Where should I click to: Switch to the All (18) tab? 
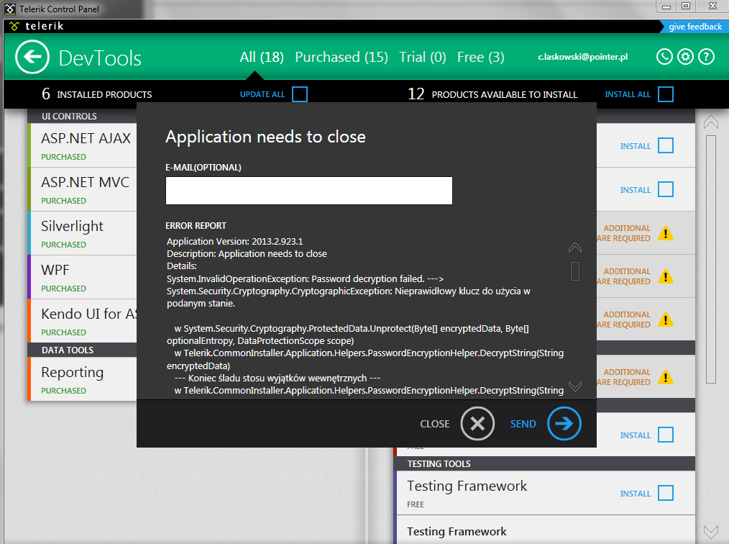click(x=262, y=57)
